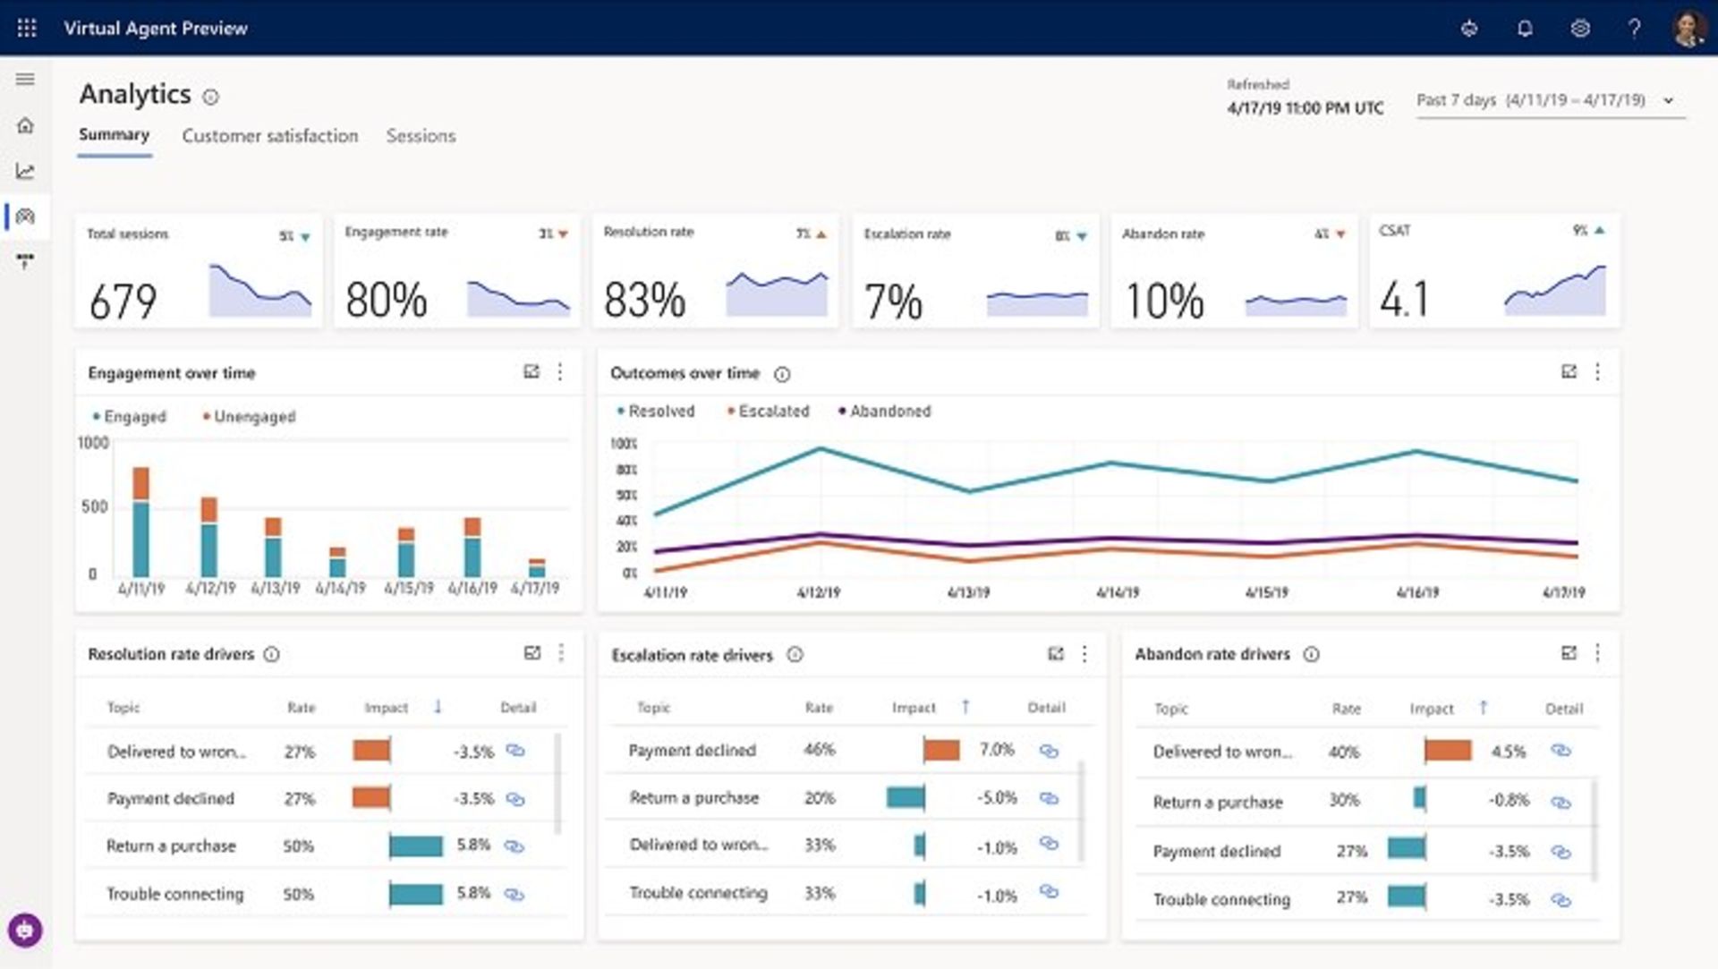Toggle the Abandoned legend series
Viewport: 1718px width, 969px height.
[889, 411]
